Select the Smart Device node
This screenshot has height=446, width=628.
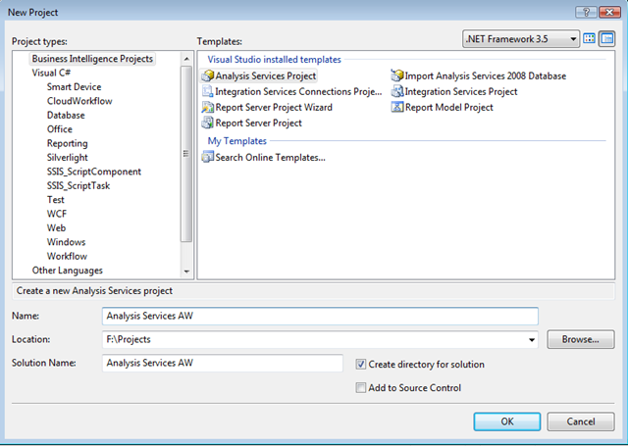[75, 87]
